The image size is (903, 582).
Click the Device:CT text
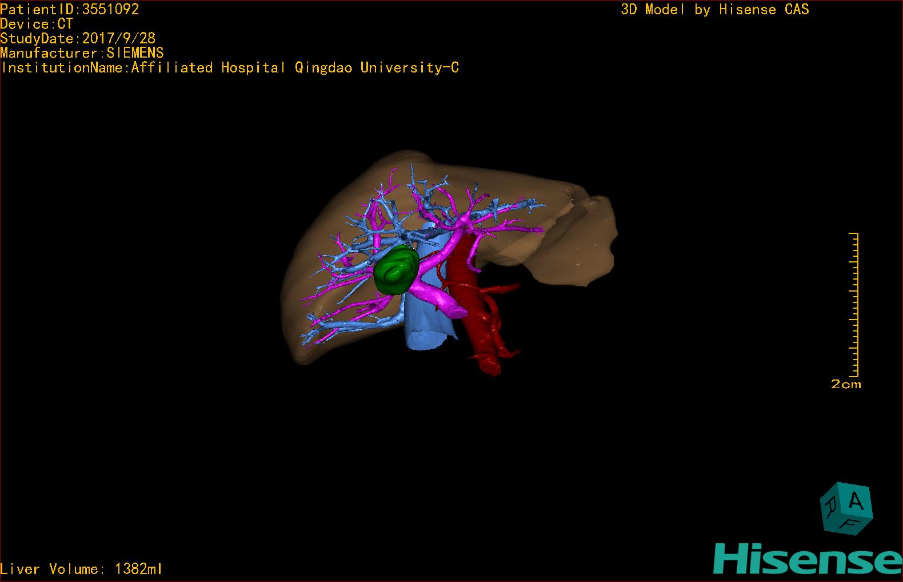pyautogui.click(x=37, y=24)
